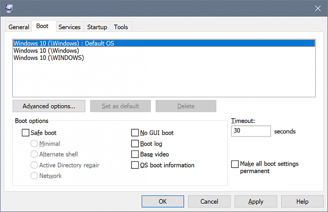This screenshot has width=328, height=212.
Task: Check Make all boot settings permanent
Action: pos(235,164)
